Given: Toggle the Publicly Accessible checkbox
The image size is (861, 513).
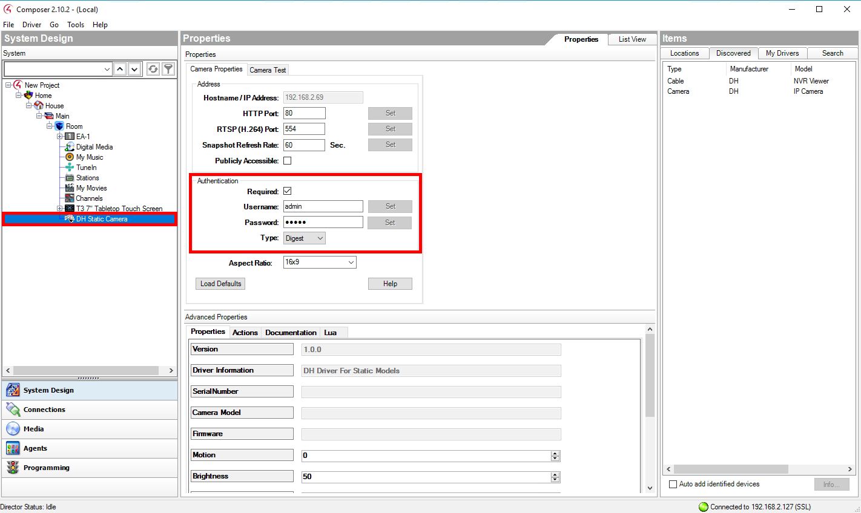Looking at the screenshot, I should 288,161.
